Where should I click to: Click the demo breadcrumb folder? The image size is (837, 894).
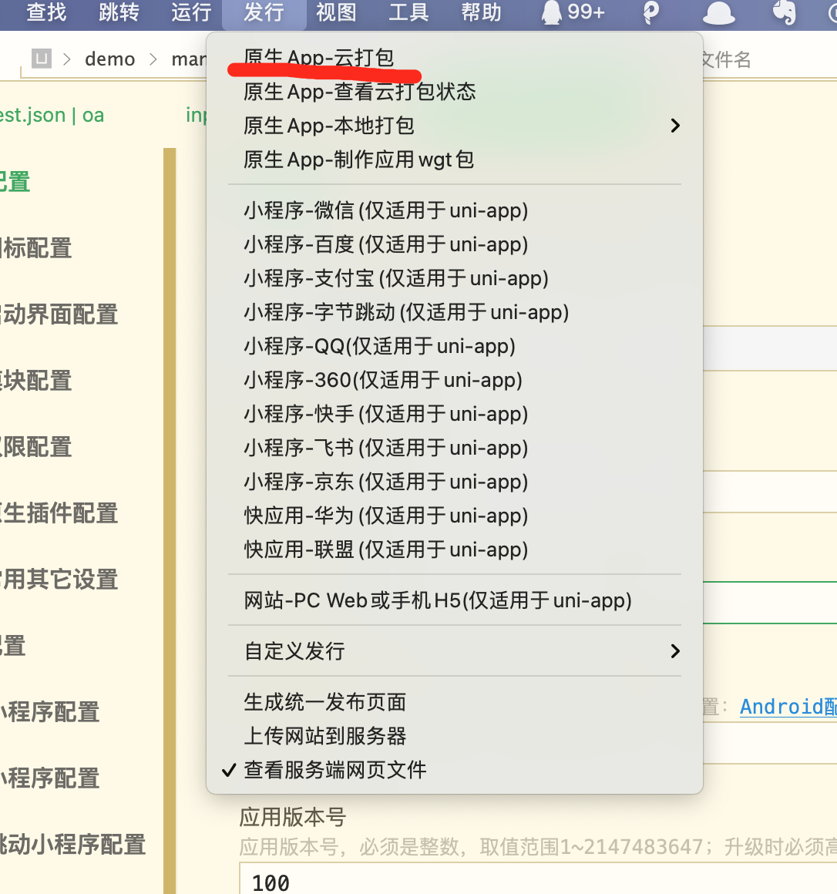coord(110,59)
